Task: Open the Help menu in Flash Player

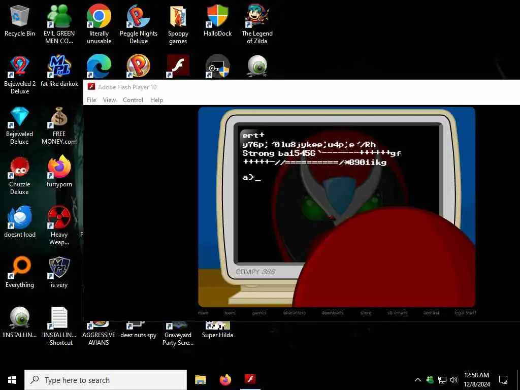Action: click(x=156, y=100)
